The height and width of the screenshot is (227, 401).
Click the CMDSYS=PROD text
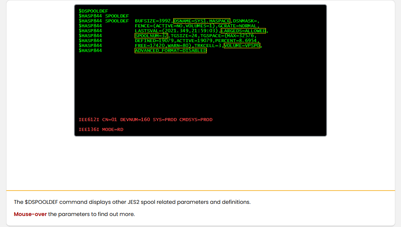196,120
